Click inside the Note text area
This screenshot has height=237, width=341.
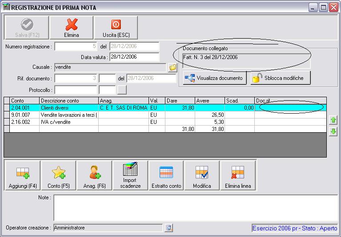point(196,208)
